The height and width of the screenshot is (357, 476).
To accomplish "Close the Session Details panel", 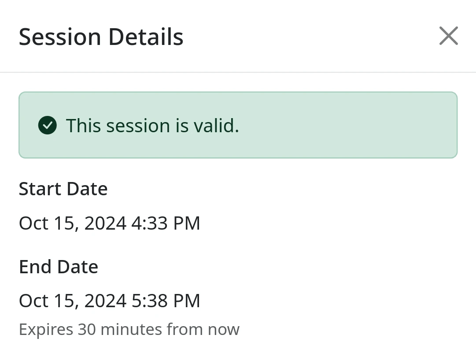I will (448, 36).
